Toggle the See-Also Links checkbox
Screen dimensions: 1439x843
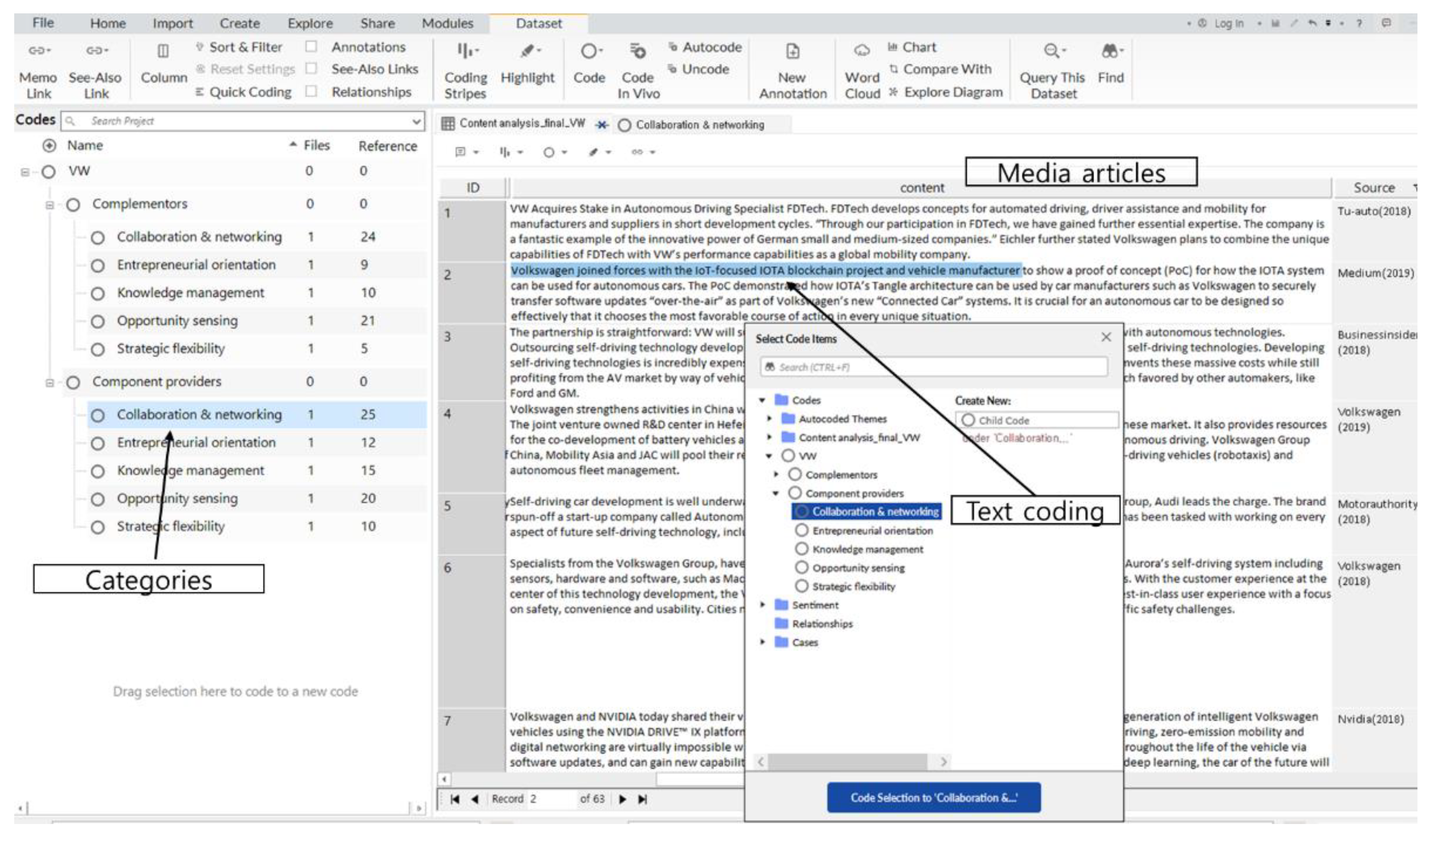click(311, 69)
